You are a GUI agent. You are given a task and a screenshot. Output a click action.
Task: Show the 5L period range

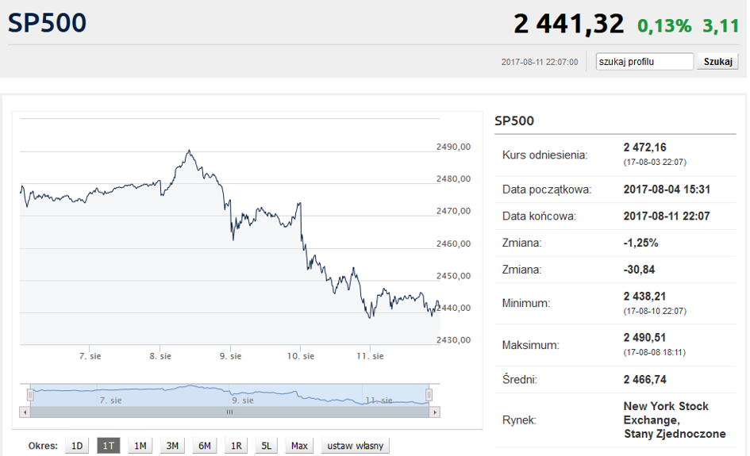click(x=267, y=446)
